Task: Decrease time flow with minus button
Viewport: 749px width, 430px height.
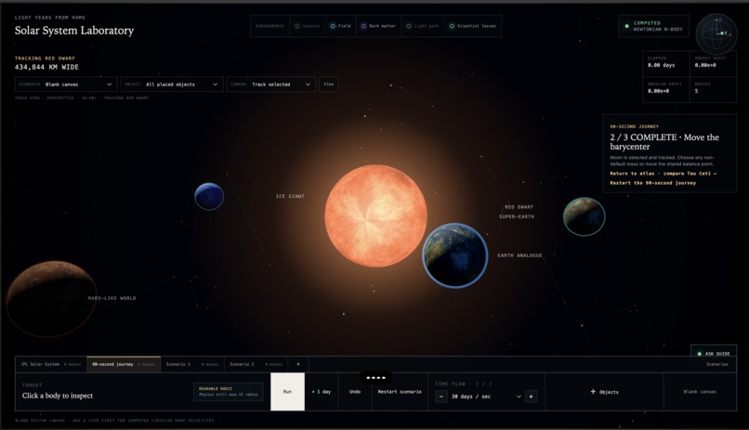Action: [x=441, y=397]
